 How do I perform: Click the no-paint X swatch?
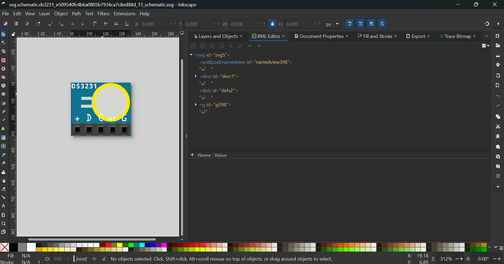4,247
